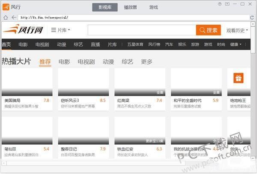Select 动漫 tab under 热播大片
The width and height of the screenshot is (257, 174).
coord(108,62)
